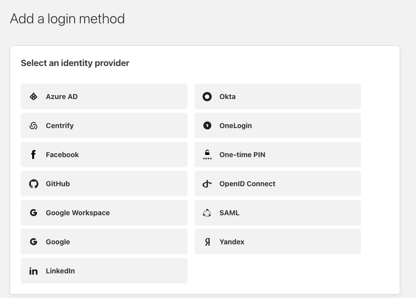The image size is (416, 298).
Task: Pick the Yandex login method
Action: coord(277,242)
